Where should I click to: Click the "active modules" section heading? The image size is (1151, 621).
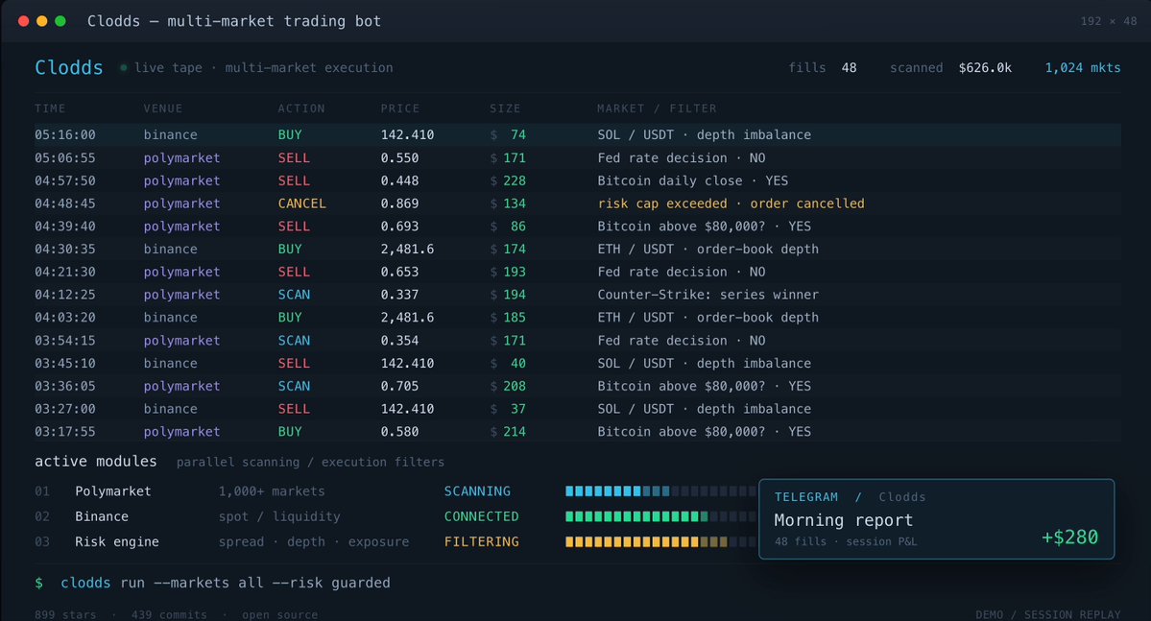click(95, 461)
